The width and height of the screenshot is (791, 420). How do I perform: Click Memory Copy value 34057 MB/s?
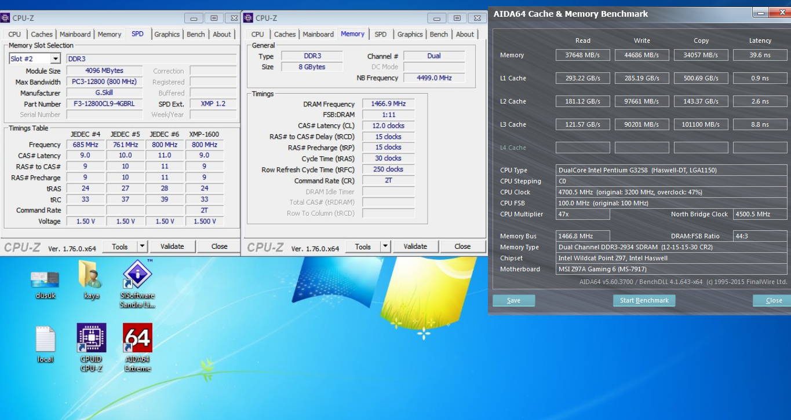(x=701, y=55)
